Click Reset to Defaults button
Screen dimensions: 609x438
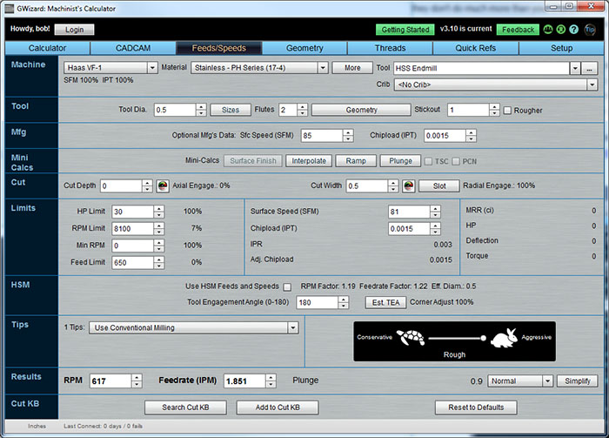pos(476,408)
